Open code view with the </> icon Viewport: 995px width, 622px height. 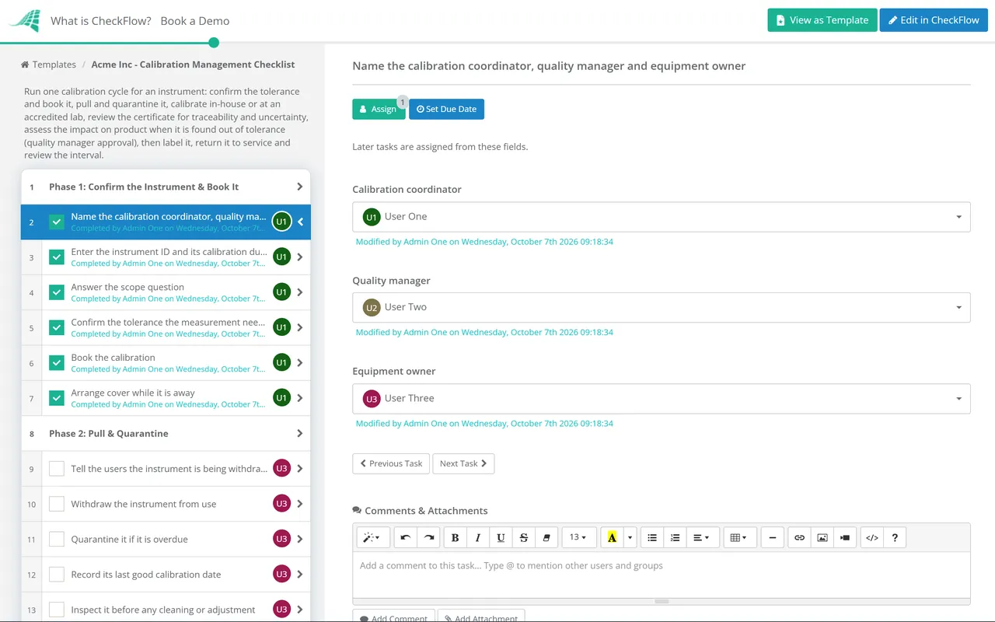click(872, 537)
